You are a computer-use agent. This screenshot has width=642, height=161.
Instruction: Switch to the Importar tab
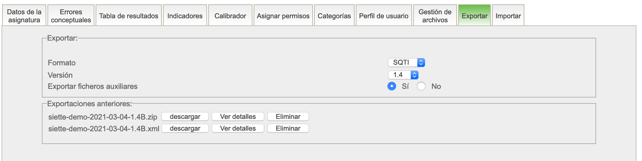tap(508, 16)
